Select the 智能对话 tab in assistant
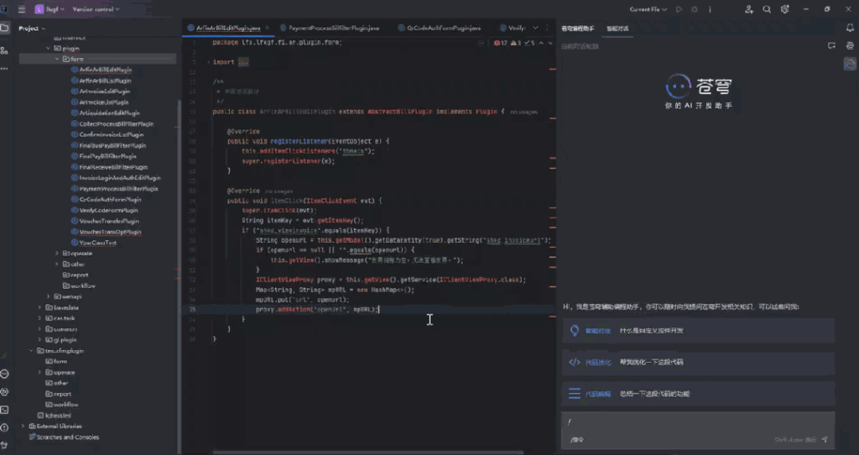 tap(617, 29)
